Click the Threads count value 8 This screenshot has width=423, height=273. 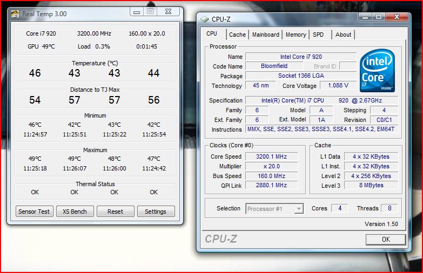pyautogui.click(x=390, y=208)
